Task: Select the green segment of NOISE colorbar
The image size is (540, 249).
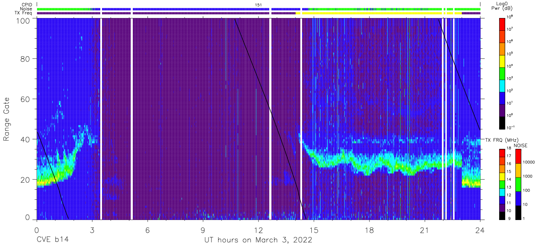Action: pos(518,184)
